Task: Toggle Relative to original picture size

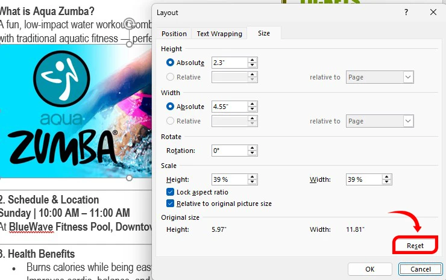Action: pyautogui.click(x=170, y=204)
